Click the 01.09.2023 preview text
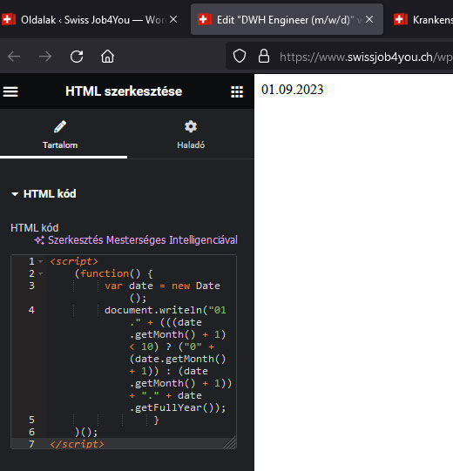 [292, 90]
